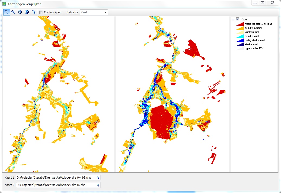The width and height of the screenshot is (281, 193).
Task: Select the zoom out tool
Action: click(13, 12)
